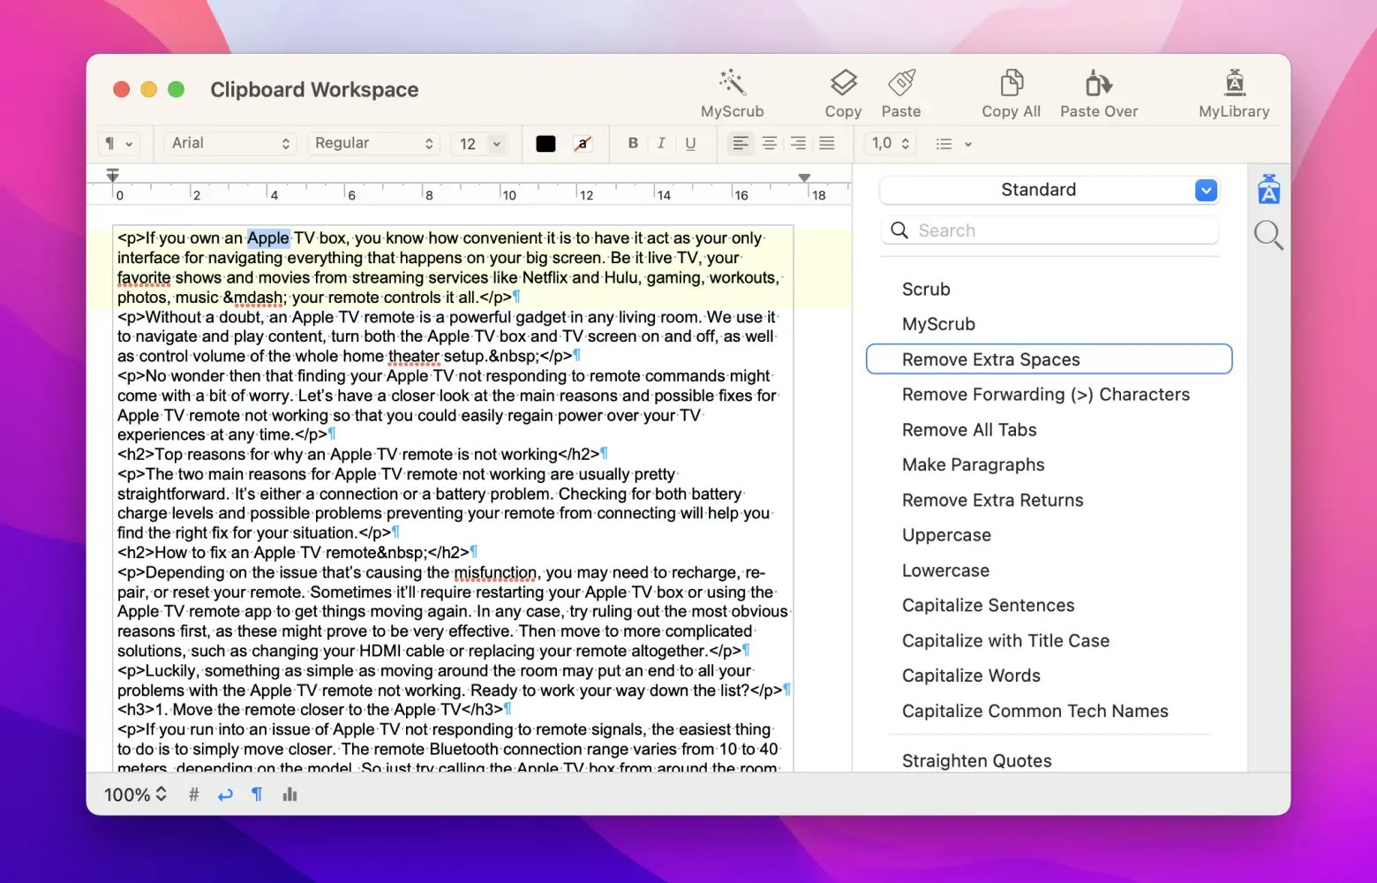The width and height of the screenshot is (1377, 883).
Task: Click the Search field in actions panel
Action: coord(1050,230)
